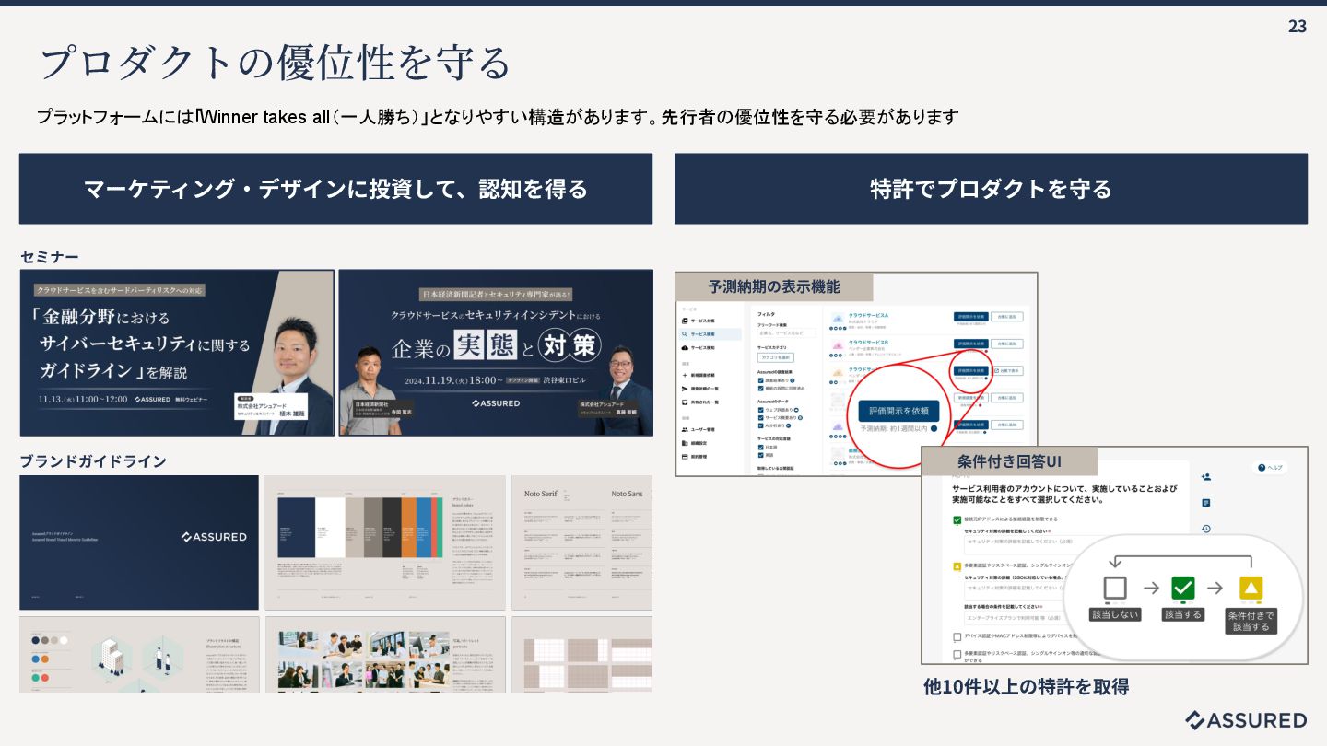This screenshot has width=1327, height=746.
Task: Open 共有された一覧 inbox icon
Action: point(685,402)
